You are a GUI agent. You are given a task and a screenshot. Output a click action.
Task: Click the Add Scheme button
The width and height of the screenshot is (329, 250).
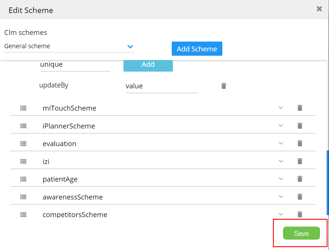[197, 49]
